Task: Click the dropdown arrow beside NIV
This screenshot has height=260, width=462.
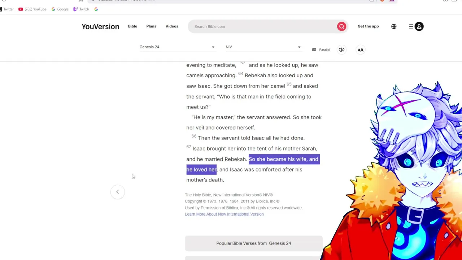Action: click(x=299, y=47)
